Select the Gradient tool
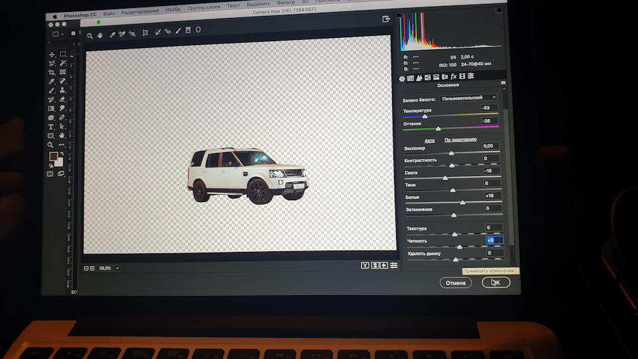This screenshot has width=638, height=359. [51, 108]
